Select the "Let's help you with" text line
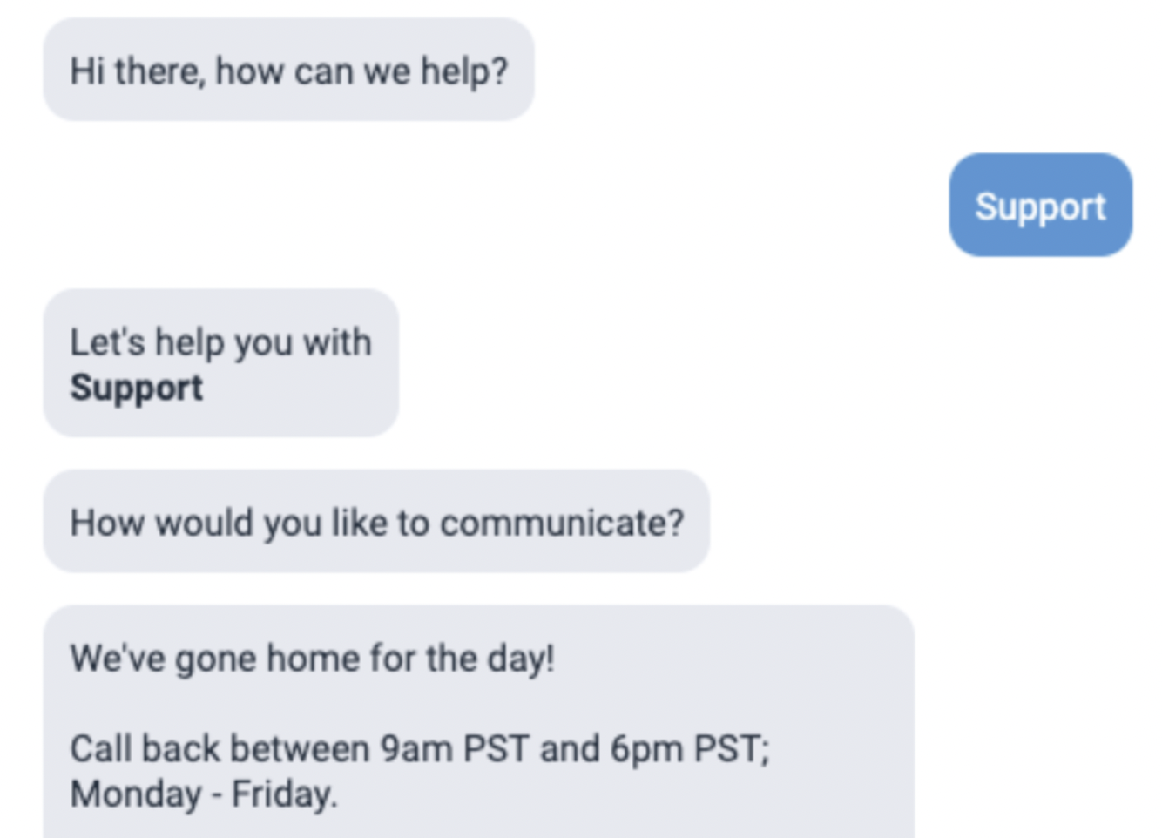This screenshot has height=838, width=1162. point(220,342)
